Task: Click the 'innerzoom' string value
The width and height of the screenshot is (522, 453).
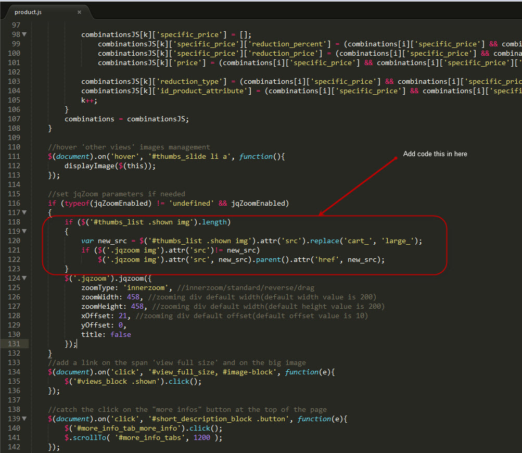Action: (x=154, y=287)
